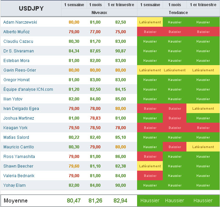Click the 87,65 one-month level

coord(95,51)
